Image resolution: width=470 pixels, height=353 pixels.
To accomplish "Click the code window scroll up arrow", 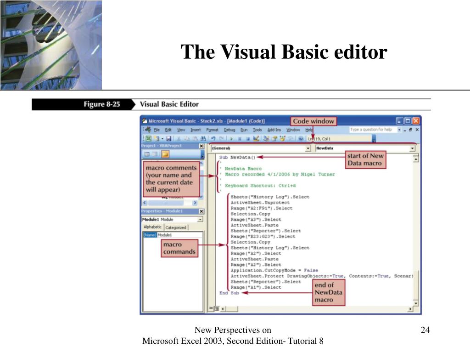I will [x=416, y=159].
